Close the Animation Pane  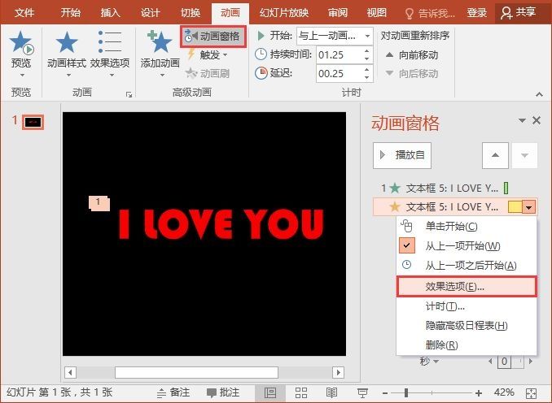pyautogui.click(x=537, y=120)
